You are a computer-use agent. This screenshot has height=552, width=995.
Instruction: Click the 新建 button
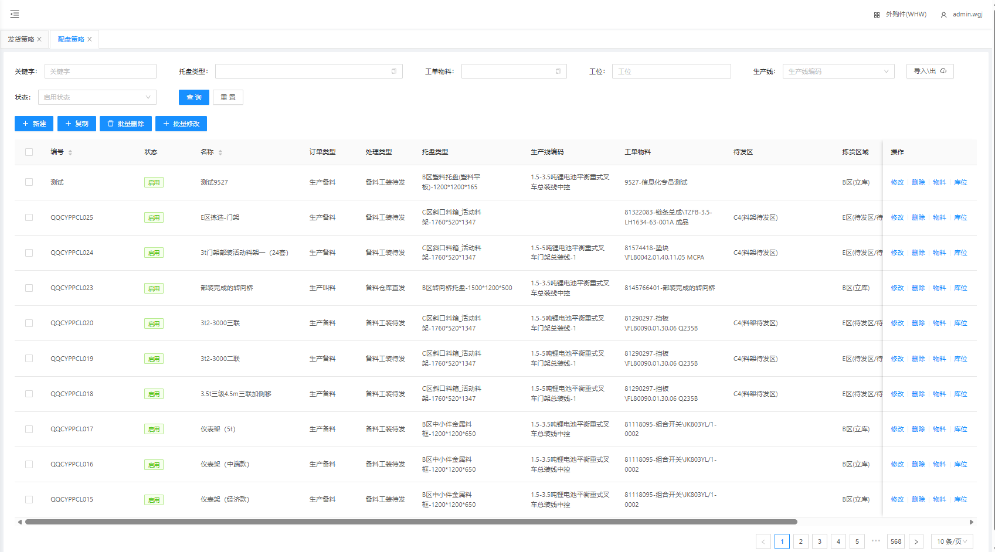pos(34,124)
